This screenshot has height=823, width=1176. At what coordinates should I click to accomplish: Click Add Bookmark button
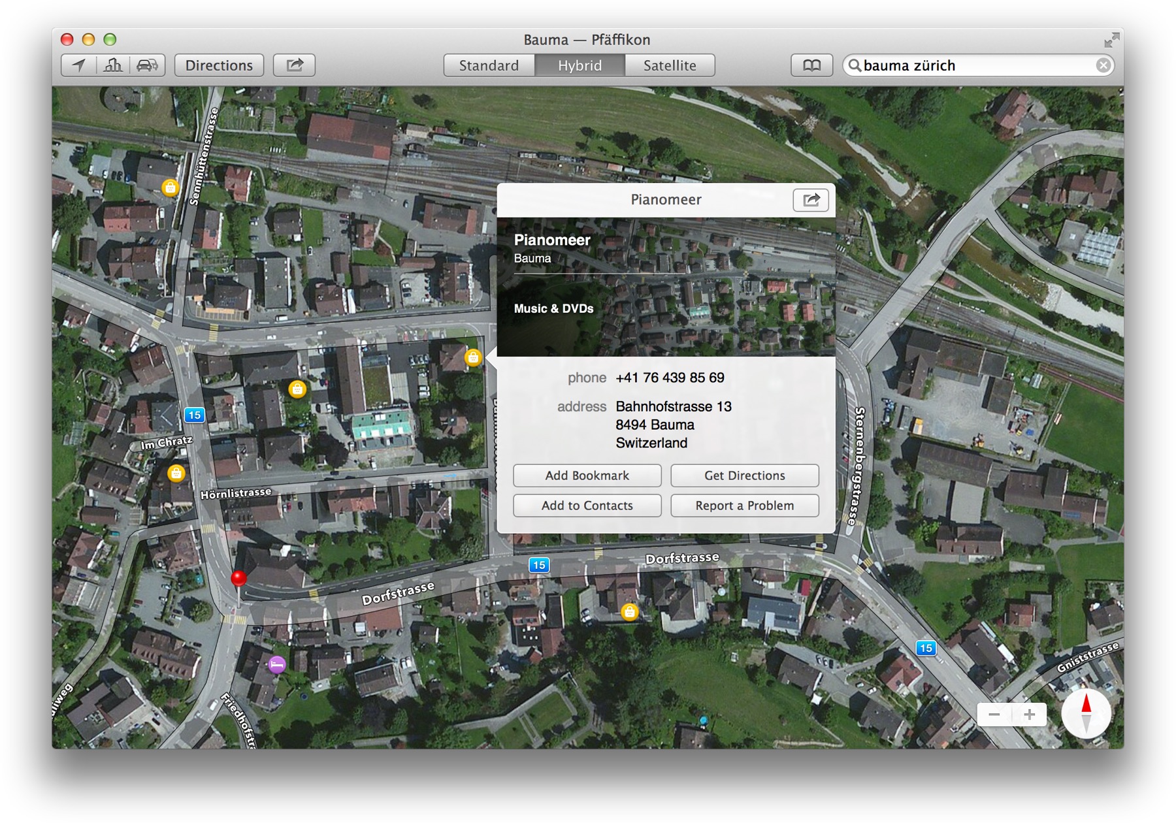point(587,476)
